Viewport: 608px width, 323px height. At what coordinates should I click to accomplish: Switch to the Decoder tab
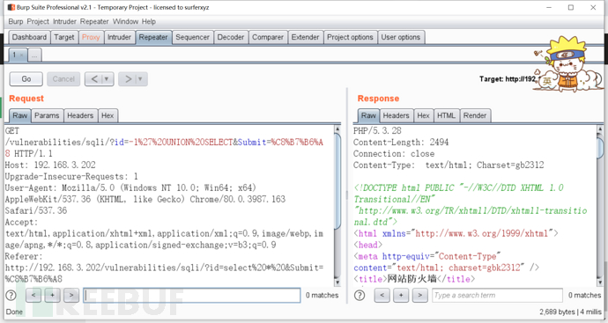[x=231, y=37]
